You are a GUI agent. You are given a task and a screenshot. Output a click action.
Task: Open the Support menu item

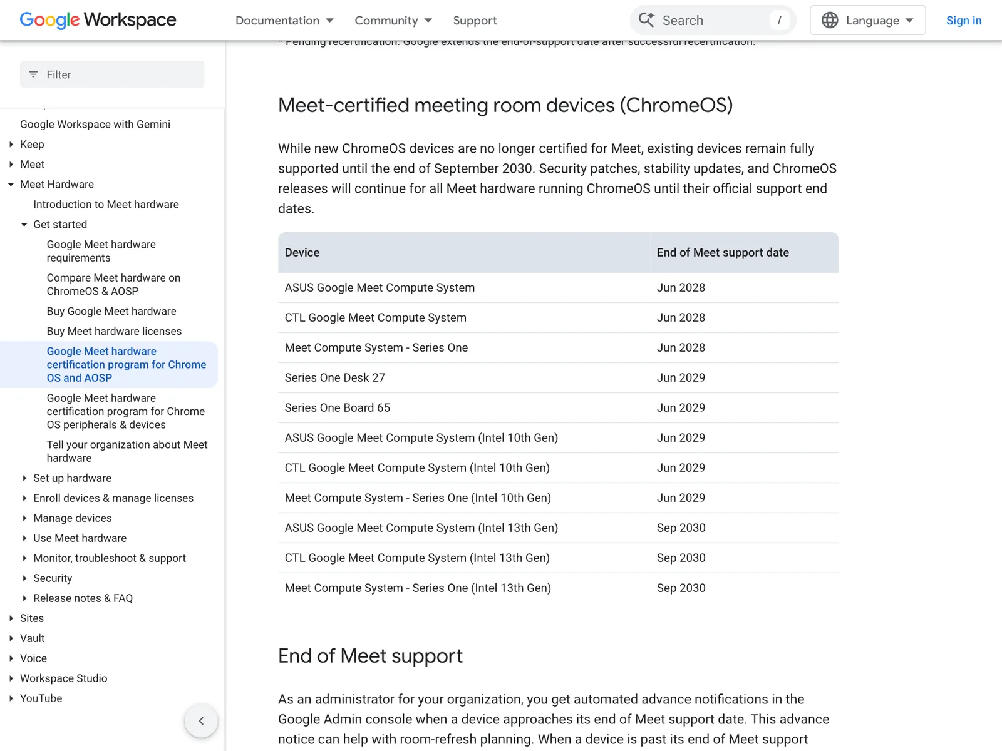pos(475,20)
